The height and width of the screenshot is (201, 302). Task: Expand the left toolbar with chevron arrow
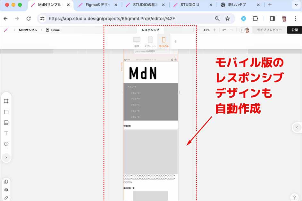click(x=6, y=157)
